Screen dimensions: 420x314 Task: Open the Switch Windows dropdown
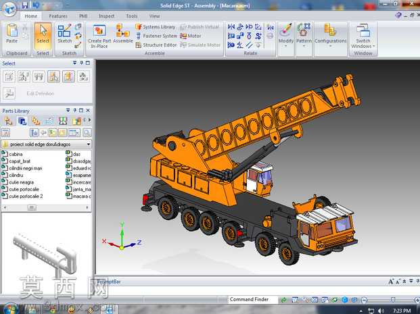tap(363, 36)
